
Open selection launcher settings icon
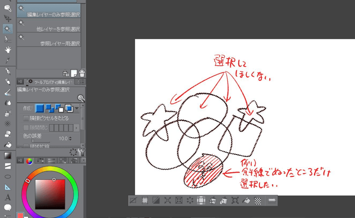point(271,200)
